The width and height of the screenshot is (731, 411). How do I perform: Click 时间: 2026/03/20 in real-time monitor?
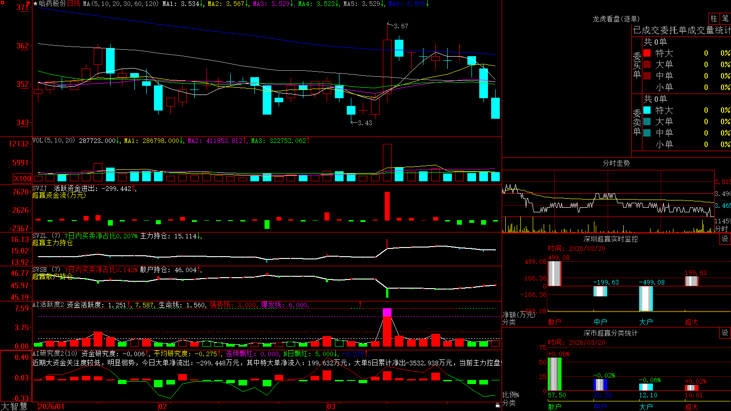tap(577, 248)
